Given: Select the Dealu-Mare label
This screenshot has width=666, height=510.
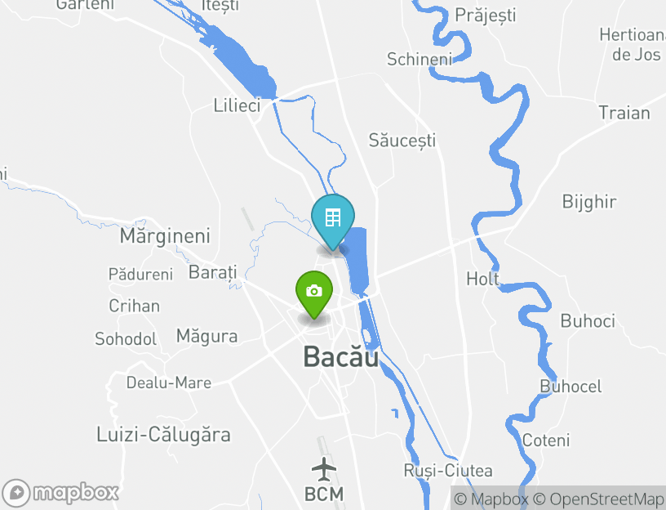Looking at the screenshot, I should (169, 382).
